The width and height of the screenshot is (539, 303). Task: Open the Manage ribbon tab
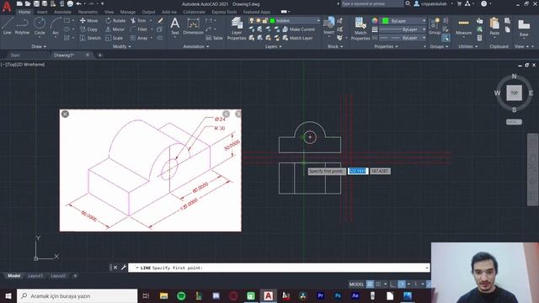pyautogui.click(x=128, y=12)
